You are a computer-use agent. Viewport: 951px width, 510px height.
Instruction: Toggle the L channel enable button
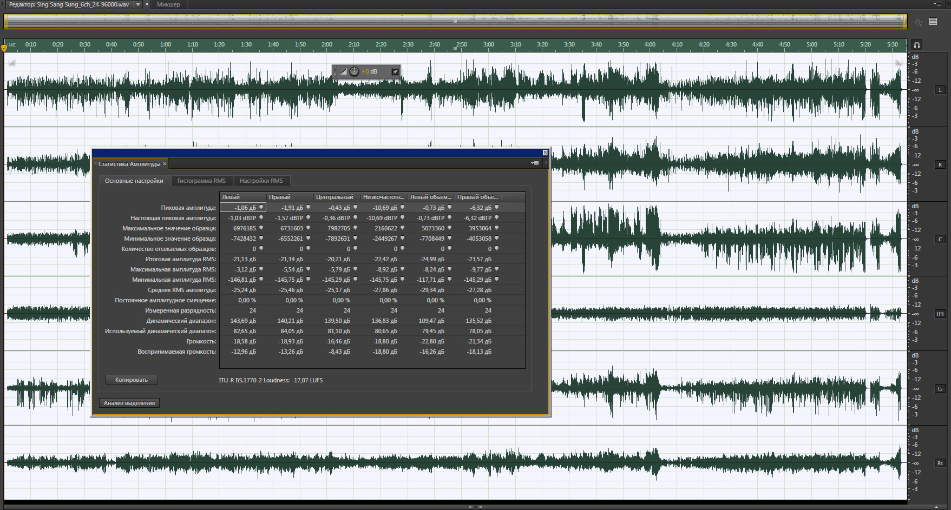coord(940,90)
